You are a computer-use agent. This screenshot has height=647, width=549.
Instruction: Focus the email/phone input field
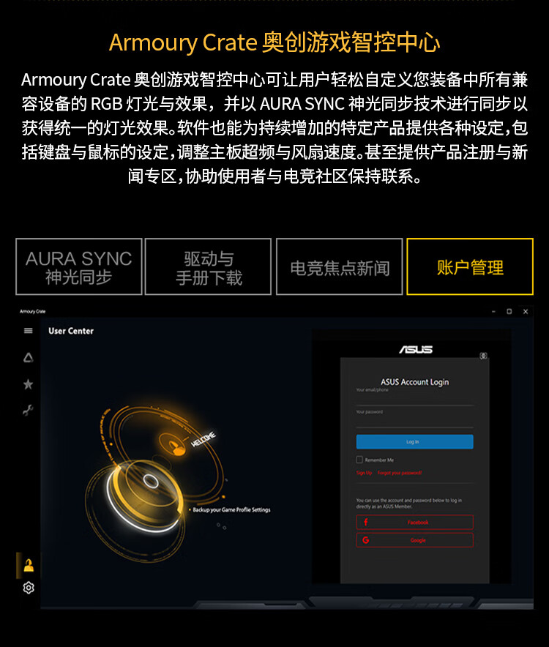pyautogui.click(x=414, y=399)
